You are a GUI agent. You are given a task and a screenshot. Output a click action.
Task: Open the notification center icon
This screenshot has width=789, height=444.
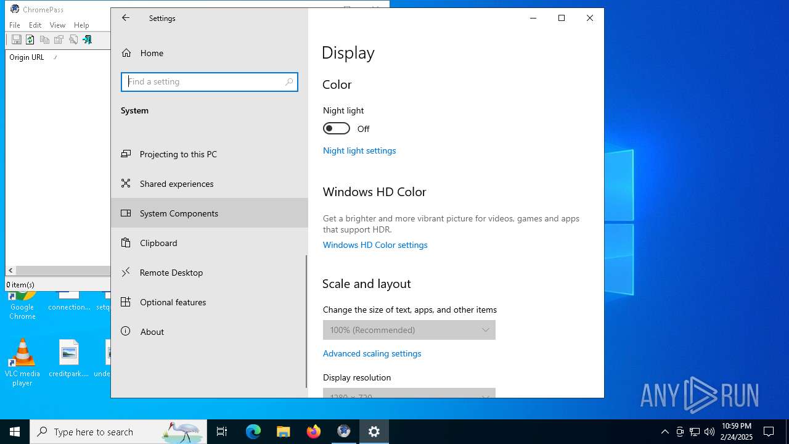pyautogui.click(x=769, y=432)
